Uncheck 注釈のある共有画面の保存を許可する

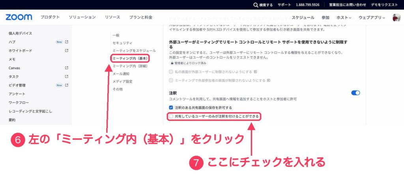click(x=171, y=107)
